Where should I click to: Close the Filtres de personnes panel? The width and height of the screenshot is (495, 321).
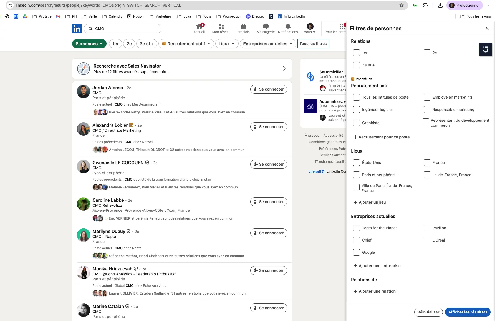pos(487,28)
